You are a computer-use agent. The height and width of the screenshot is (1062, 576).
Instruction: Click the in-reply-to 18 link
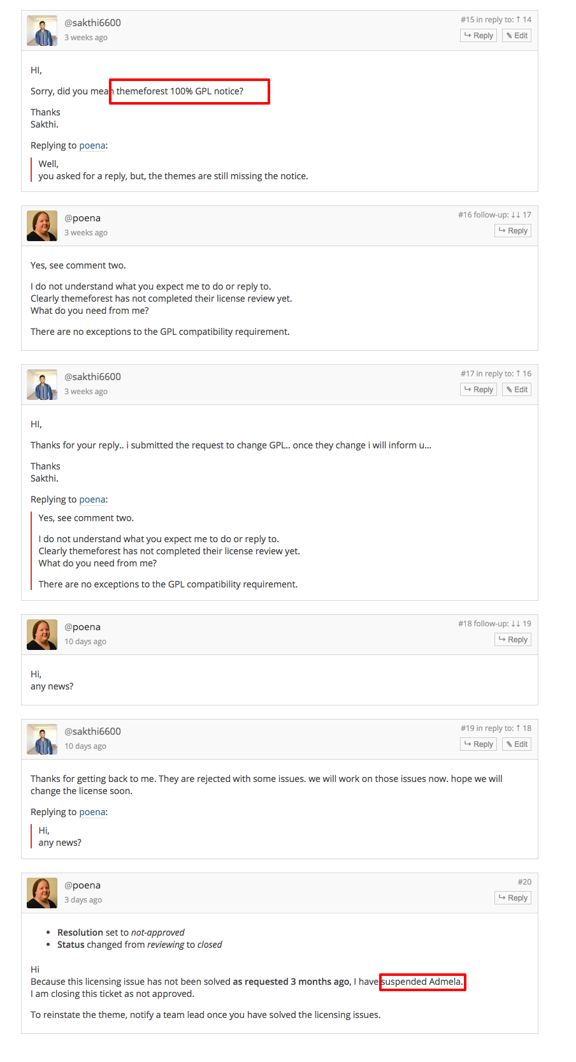coord(527,728)
